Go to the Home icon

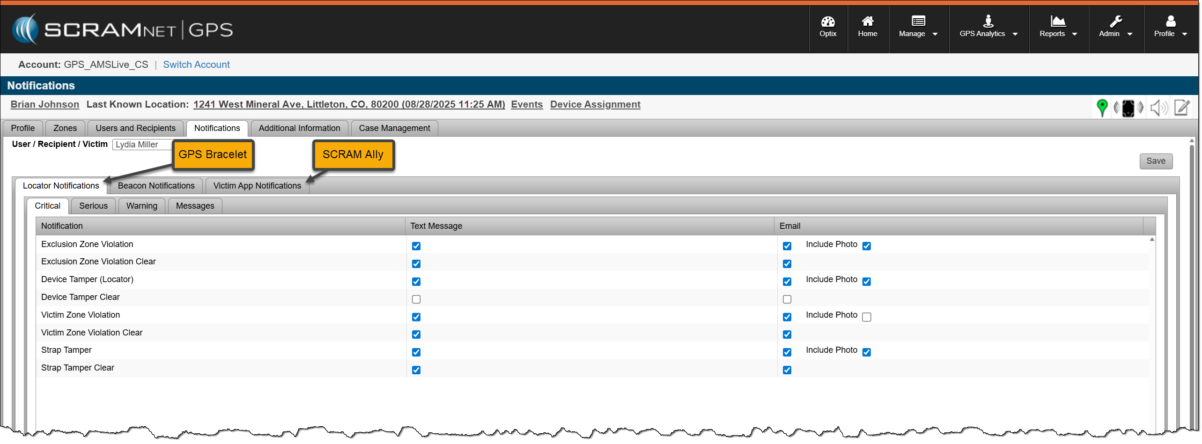point(867,27)
